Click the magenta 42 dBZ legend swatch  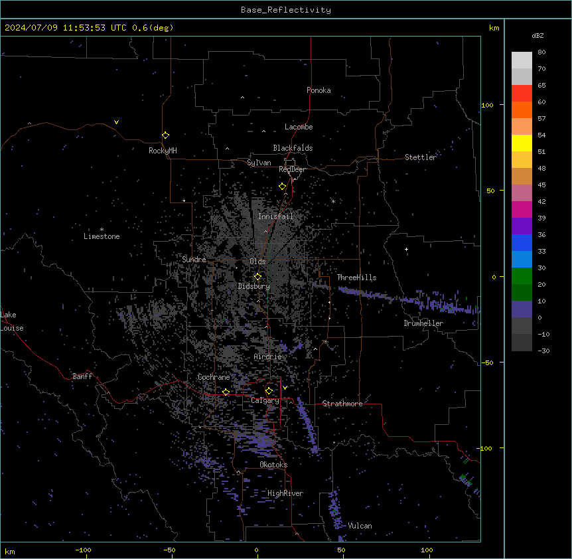tap(522, 209)
